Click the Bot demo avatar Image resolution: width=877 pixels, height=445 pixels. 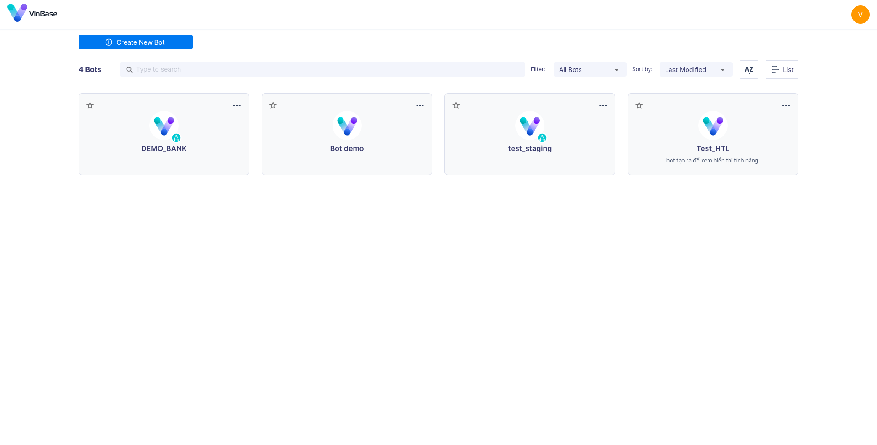pos(347,126)
